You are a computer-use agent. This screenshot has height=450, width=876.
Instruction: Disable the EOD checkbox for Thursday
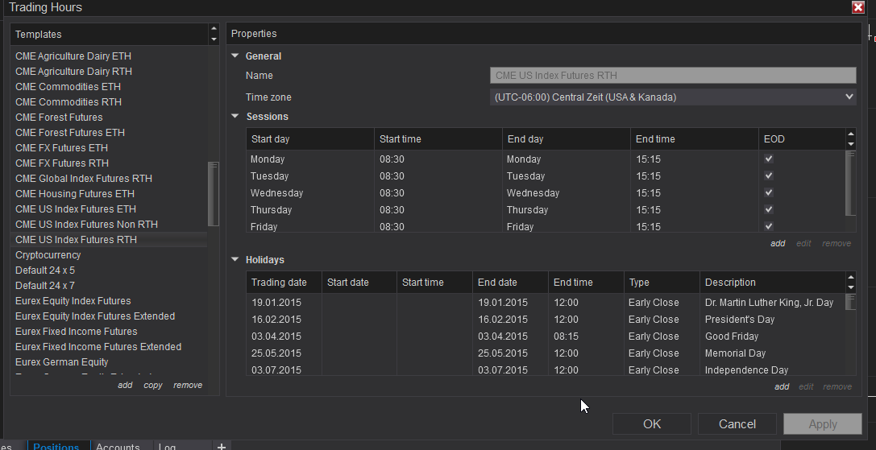pos(769,210)
